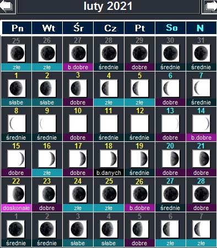This screenshot has height=248, width=217.
Task: Select the Pn weekday header
Action: [x=17, y=28]
